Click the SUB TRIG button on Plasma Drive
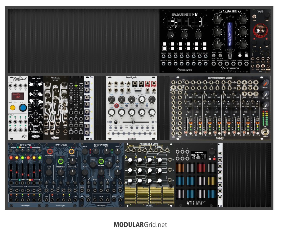281x230 pixels. point(246,56)
